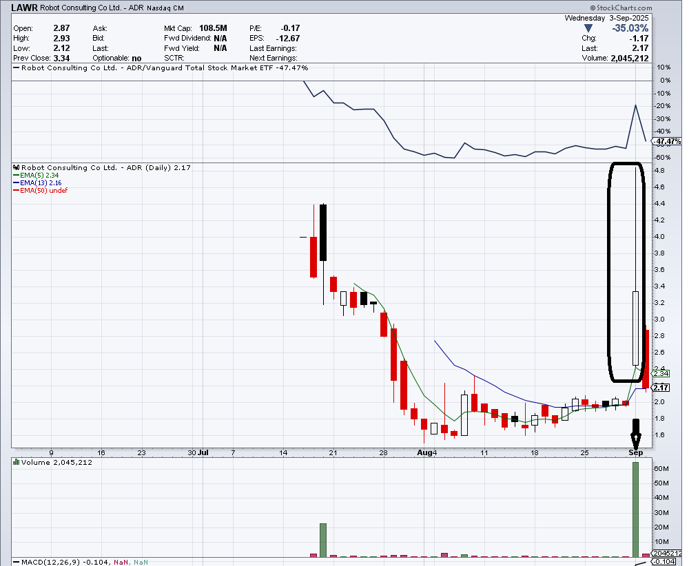Click the EMA(5) 2.34 legend entry

pos(36,175)
